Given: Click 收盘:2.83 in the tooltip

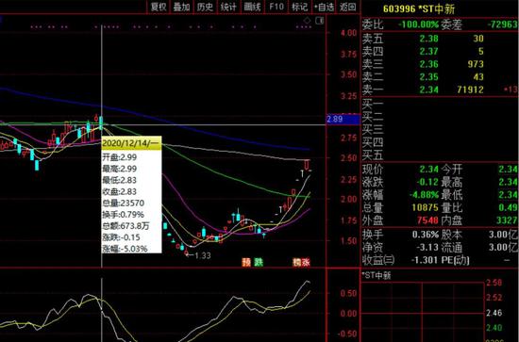Looking at the screenshot, I should [x=120, y=191].
